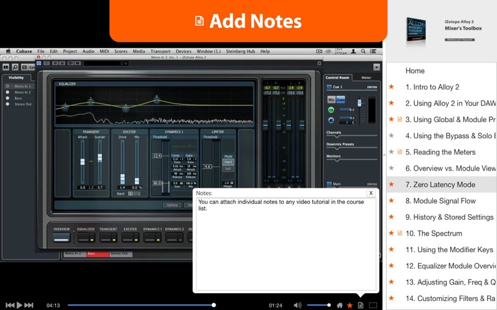The width and height of the screenshot is (497, 310).
Task: Click the Alloy 2 Mixer's Toolbox course thumbnail
Action: point(416,30)
